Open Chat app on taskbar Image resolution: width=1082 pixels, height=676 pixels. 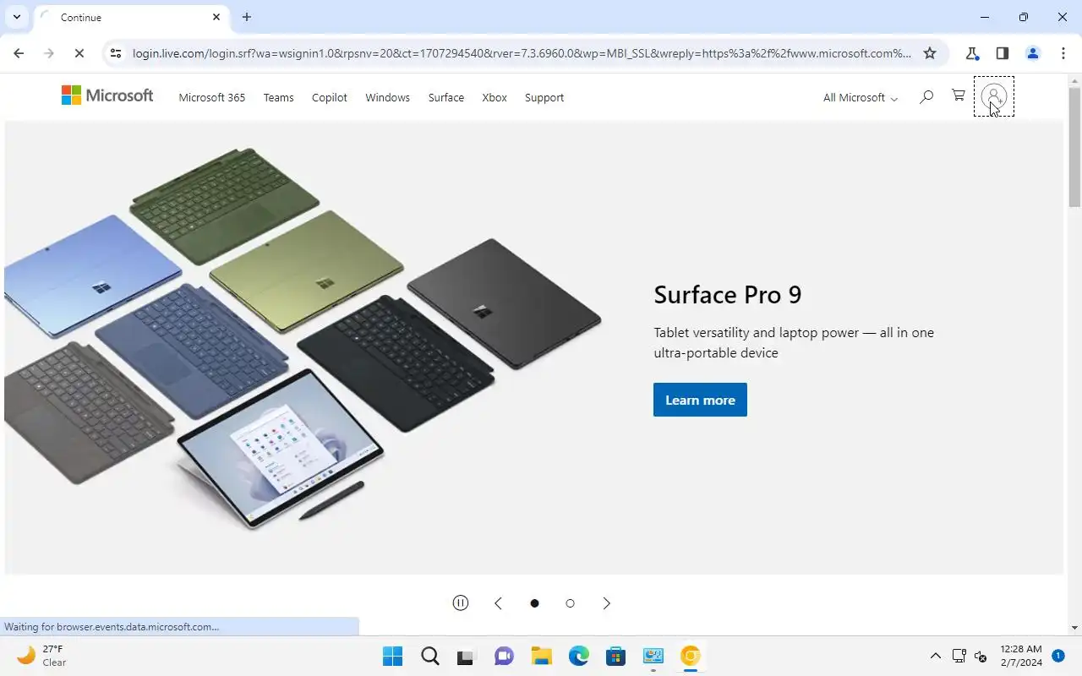(505, 656)
